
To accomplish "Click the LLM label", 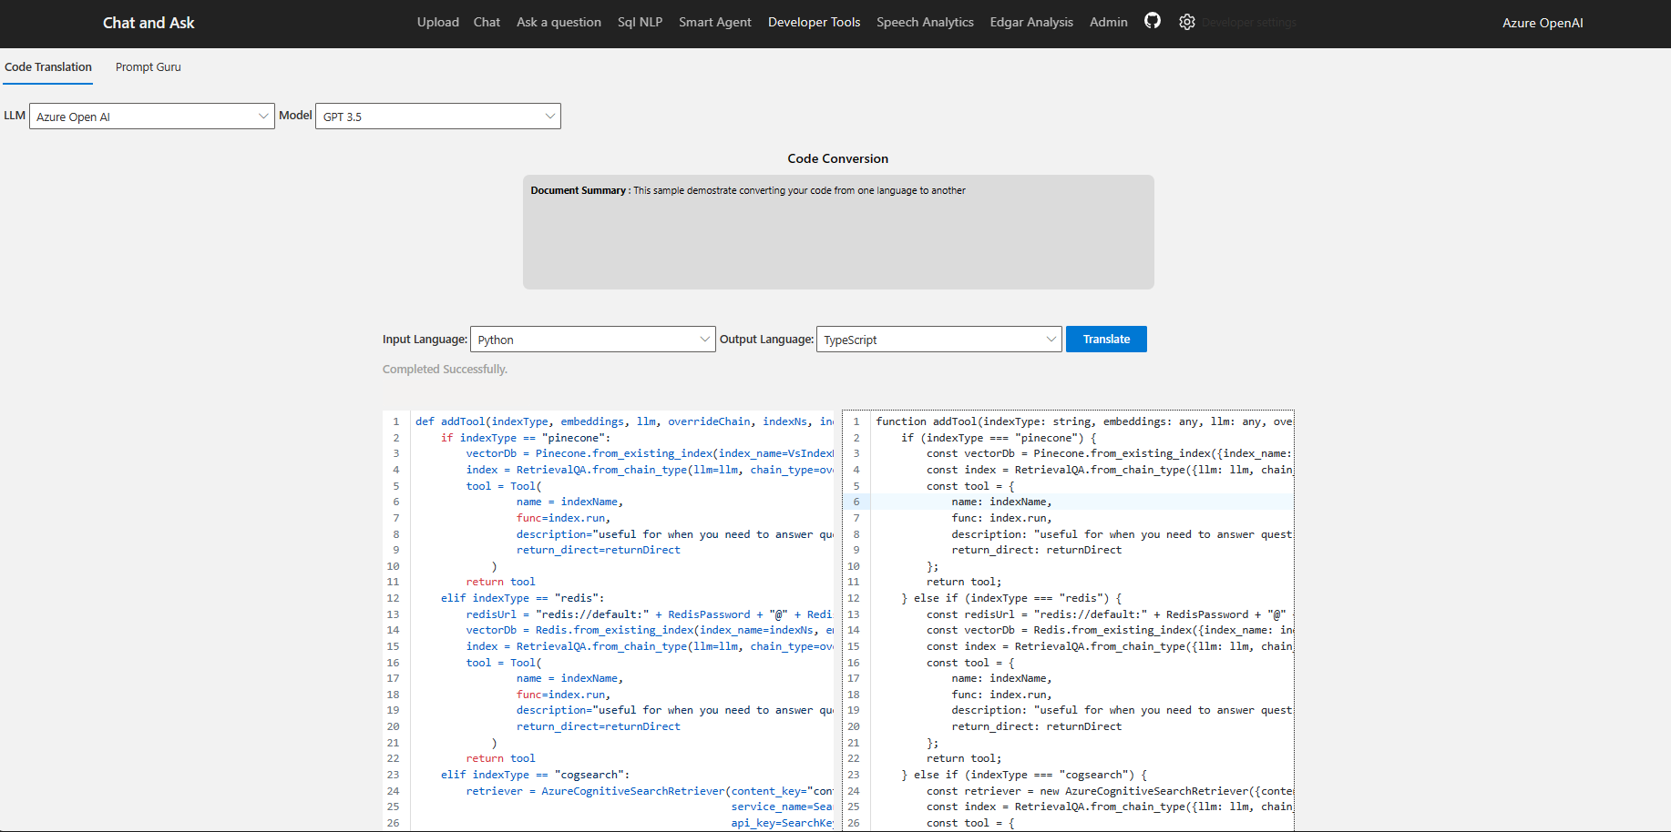I will pos(15,116).
